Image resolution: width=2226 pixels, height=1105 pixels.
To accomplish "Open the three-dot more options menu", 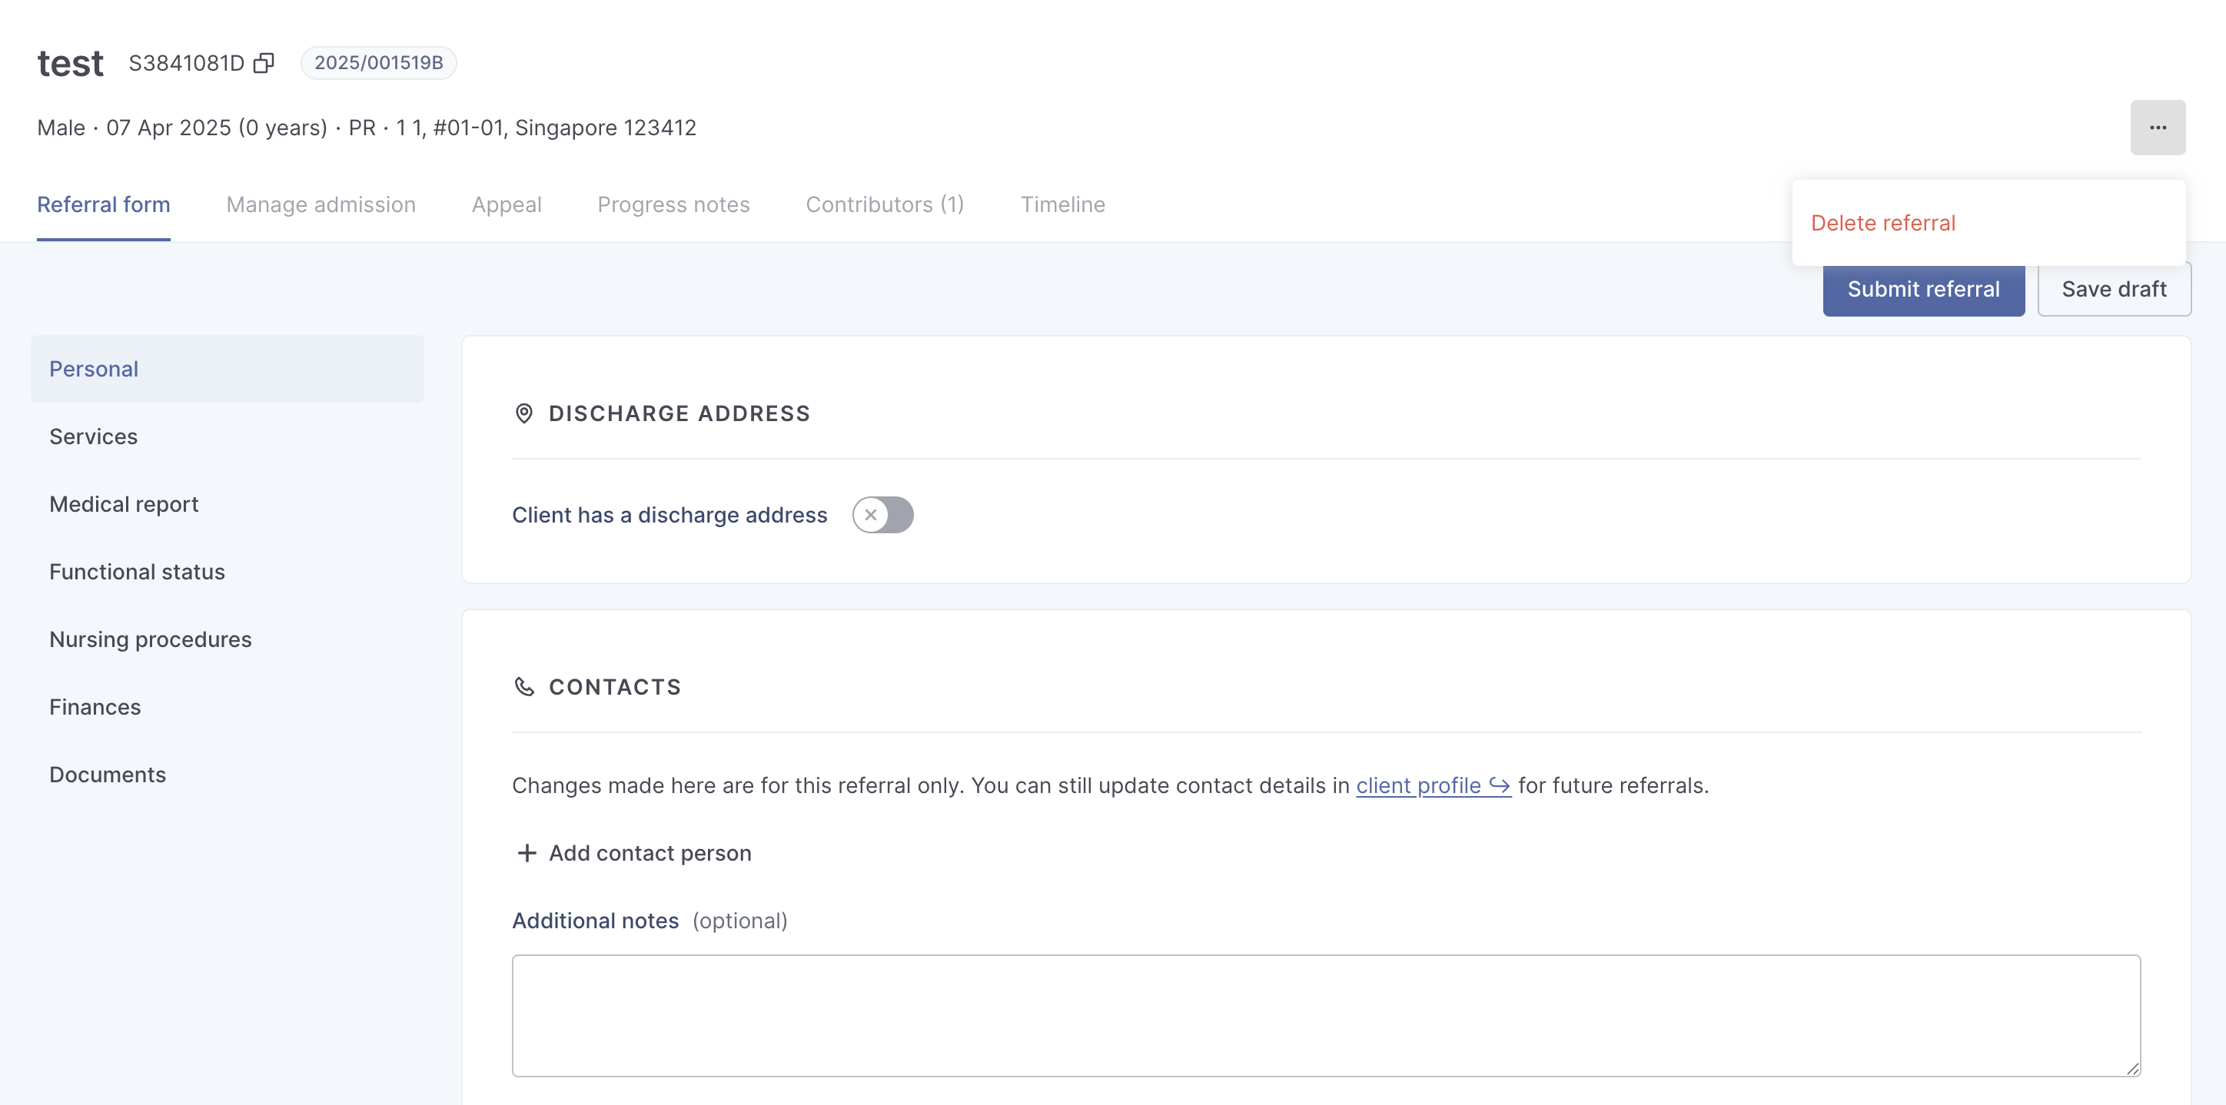I will pos(2157,128).
